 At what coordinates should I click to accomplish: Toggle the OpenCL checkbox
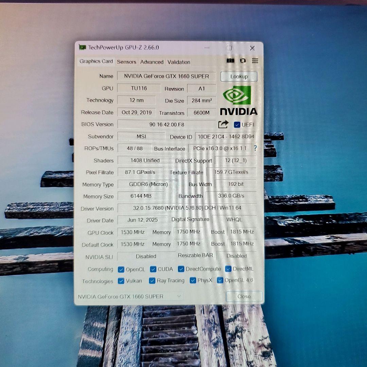point(121,269)
